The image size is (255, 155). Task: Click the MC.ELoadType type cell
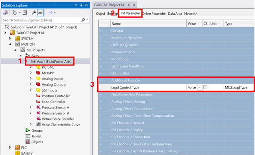pyautogui.click(x=239, y=87)
